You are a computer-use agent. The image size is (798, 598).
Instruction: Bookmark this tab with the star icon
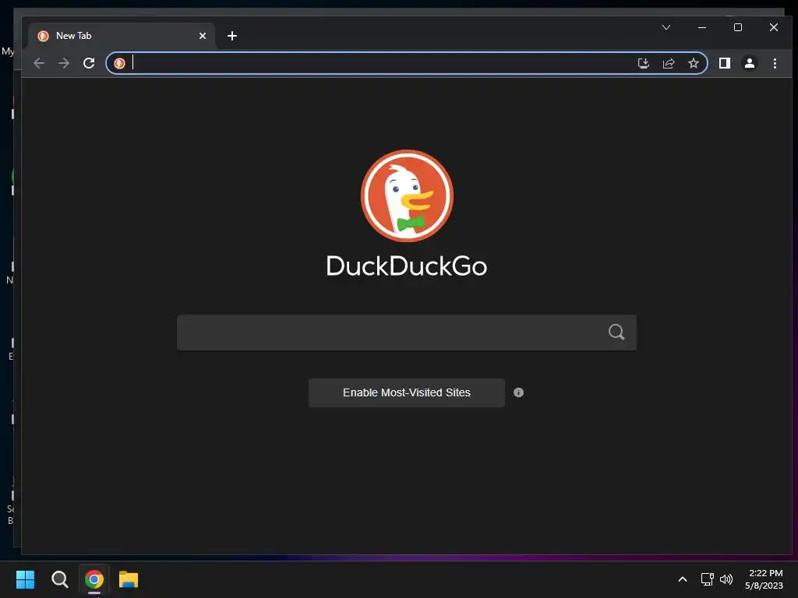[x=693, y=63]
